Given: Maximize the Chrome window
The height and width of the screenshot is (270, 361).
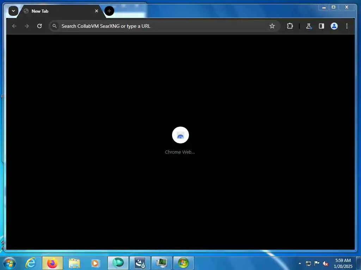Looking at the screenshot, I should tap(334, 7).
